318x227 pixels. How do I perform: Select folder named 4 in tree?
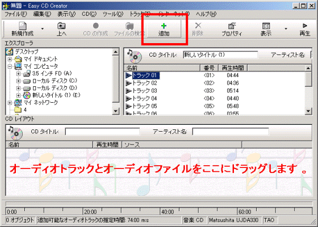25,110
